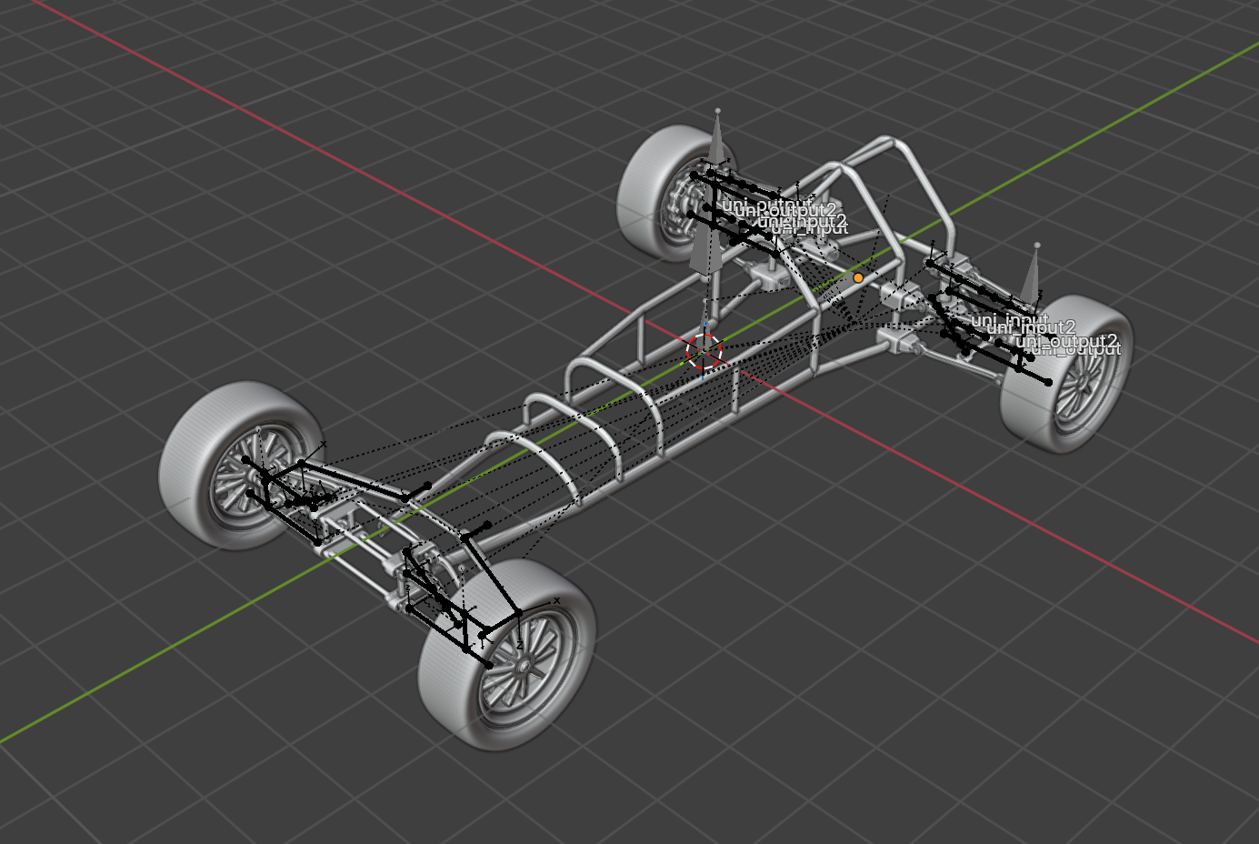The width and height of the screenshot is (1259, 844).
Task: Select the orange object origin dot
Action: (x=858, y=277)
